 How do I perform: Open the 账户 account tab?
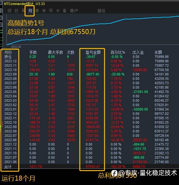click(74, 11)
